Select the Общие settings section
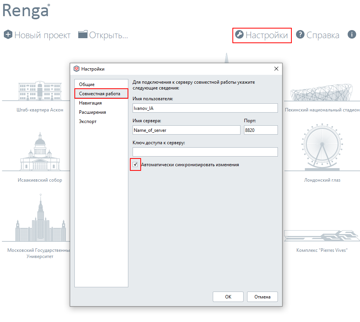This screenshot has height=322, width=360. click(101, 84)
